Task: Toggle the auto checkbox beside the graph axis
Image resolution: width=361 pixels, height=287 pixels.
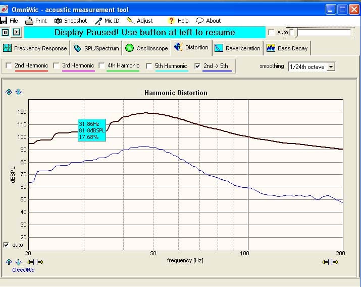Action: (x=7, y=245)
